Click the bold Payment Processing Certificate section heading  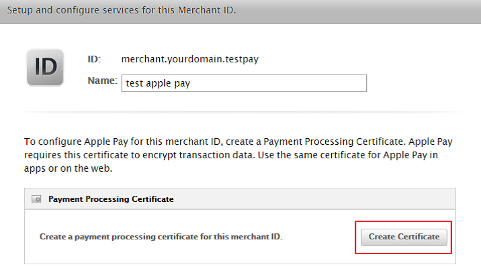[111, 199]
